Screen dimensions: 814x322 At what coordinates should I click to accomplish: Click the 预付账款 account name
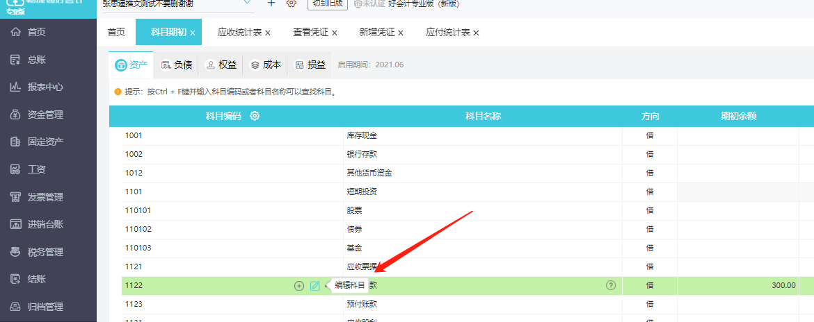coord(362,304)
